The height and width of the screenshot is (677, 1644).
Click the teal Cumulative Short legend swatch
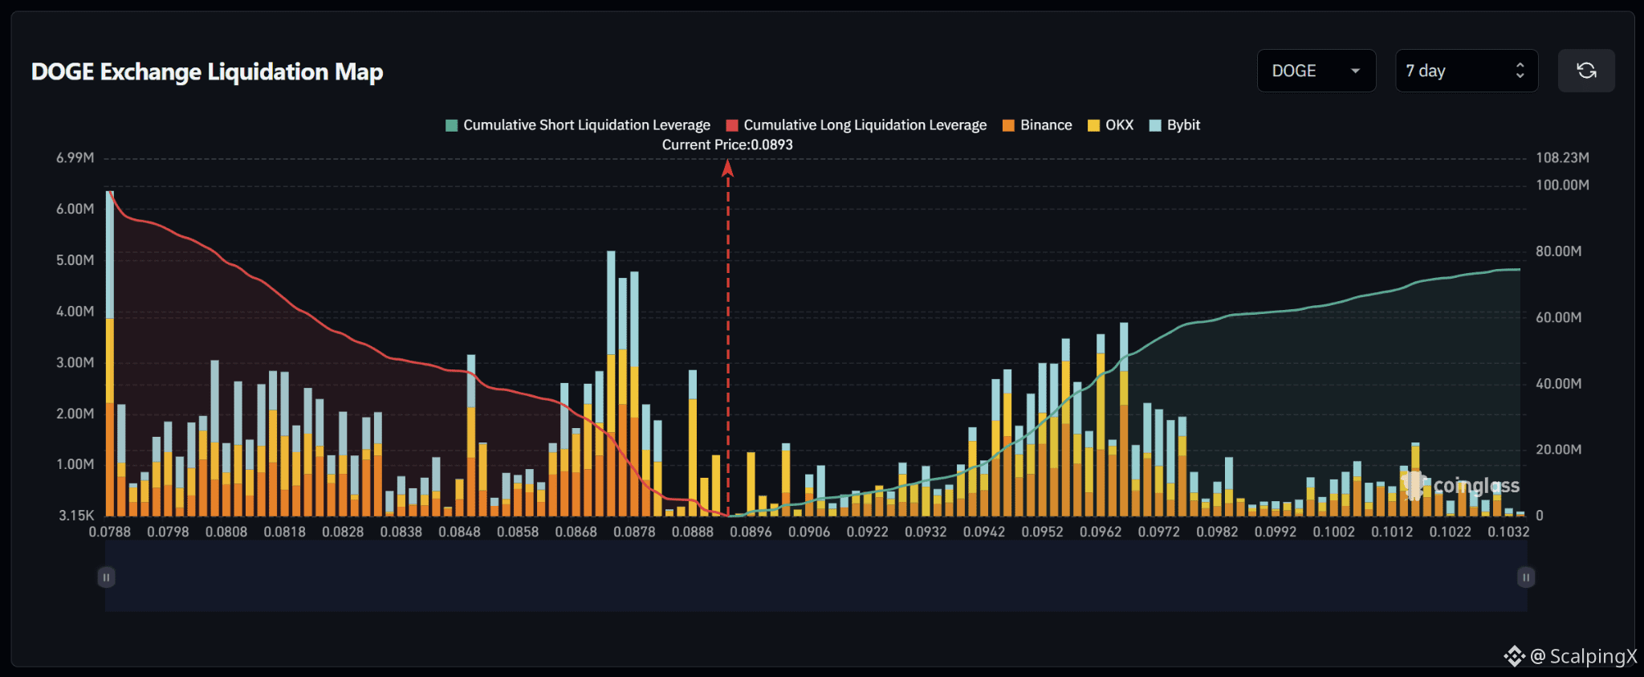click(x=452, y=125)
